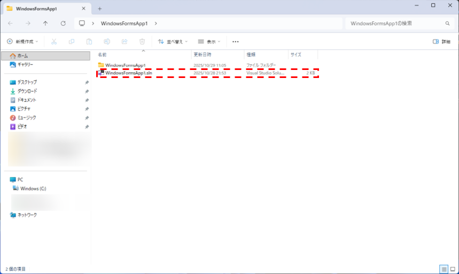Viewport: 459px width, 274px height.
Task: Toggle the 詳細 details pane
Action: coord(441,42)
